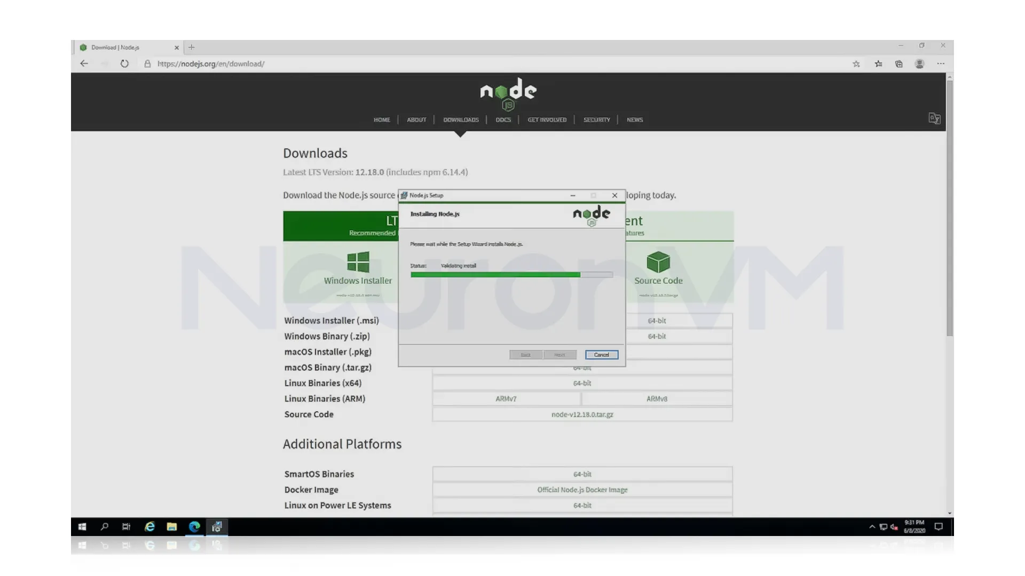The image size is (1025, 576).
Task: Close the Download | Node.js tab
Action: pyautogui.click(x=177, y=47)
